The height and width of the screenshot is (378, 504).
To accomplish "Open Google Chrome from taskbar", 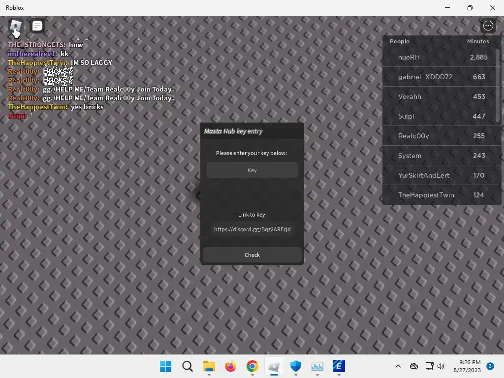I will pos(252,366).
